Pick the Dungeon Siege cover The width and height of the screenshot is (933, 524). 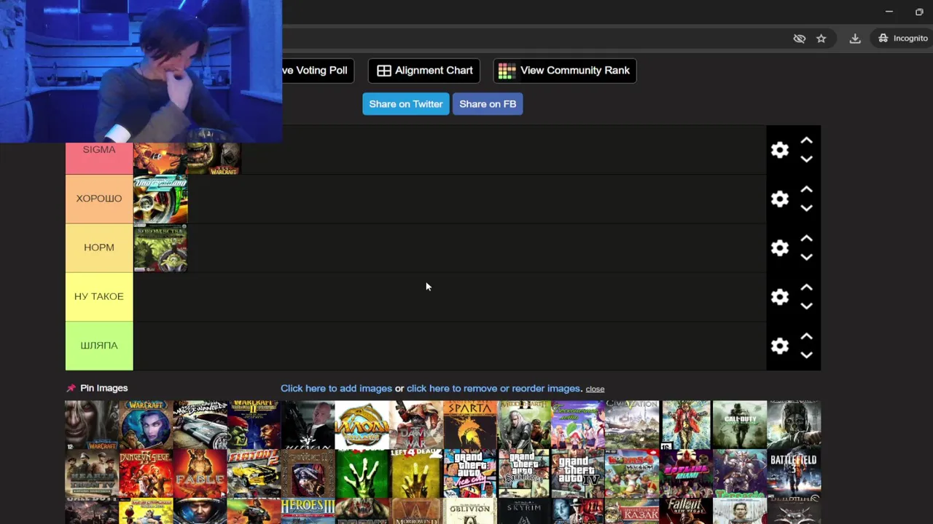click(x=146, y=474)
